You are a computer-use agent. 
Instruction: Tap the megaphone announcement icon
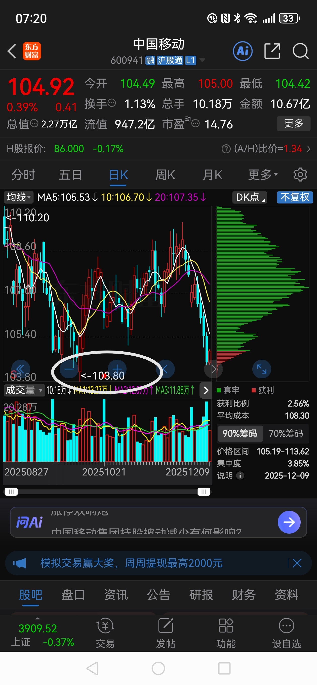(x=19, y=563)
